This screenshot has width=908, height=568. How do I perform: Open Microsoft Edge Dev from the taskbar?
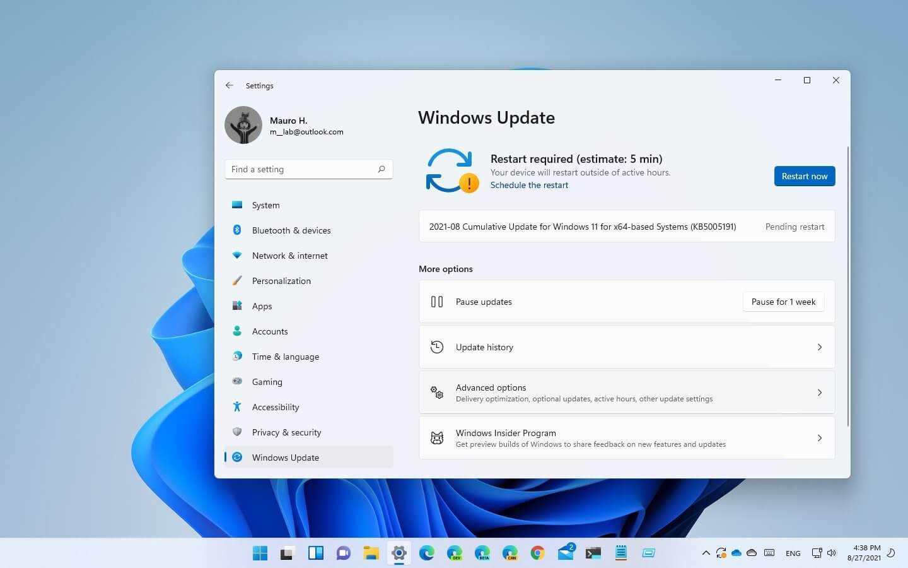[x=455, y=552]
